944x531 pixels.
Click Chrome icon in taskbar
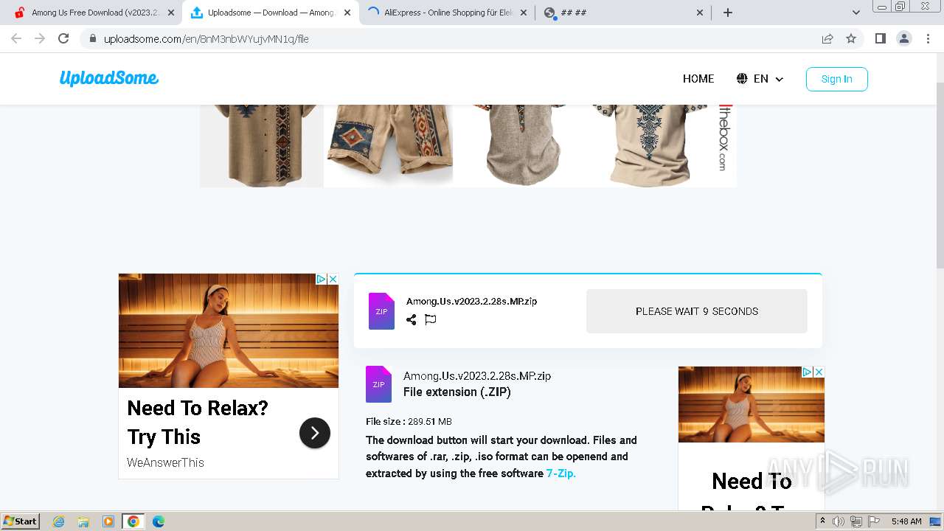(133, 521)
